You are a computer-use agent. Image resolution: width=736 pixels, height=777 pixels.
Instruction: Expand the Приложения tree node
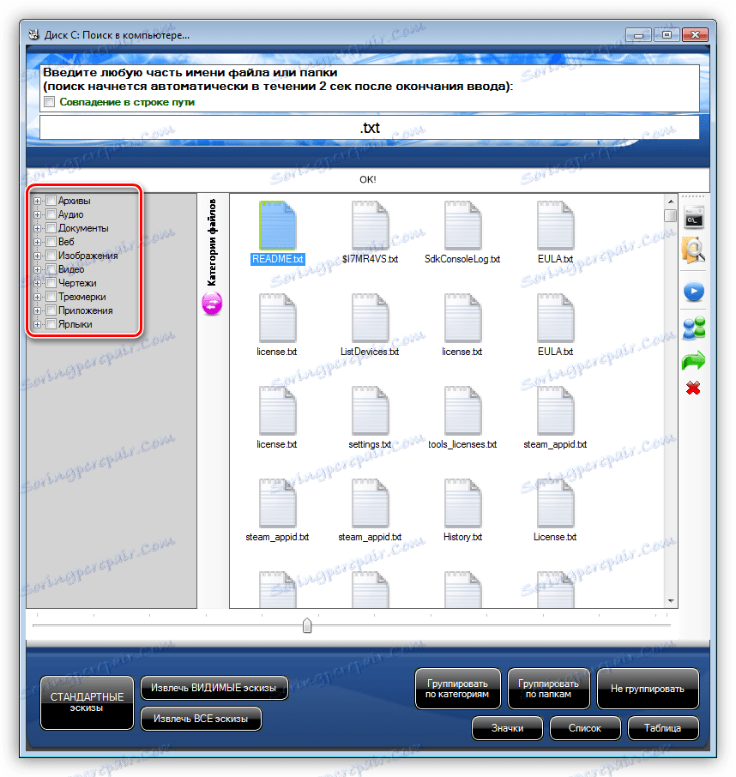(37, 311)
